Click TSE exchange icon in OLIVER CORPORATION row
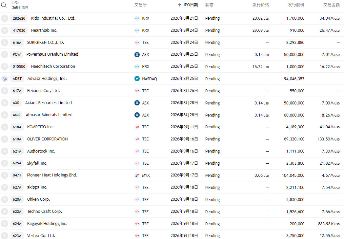This screenshot has height=239, width=344. click(x=137, y=139)
